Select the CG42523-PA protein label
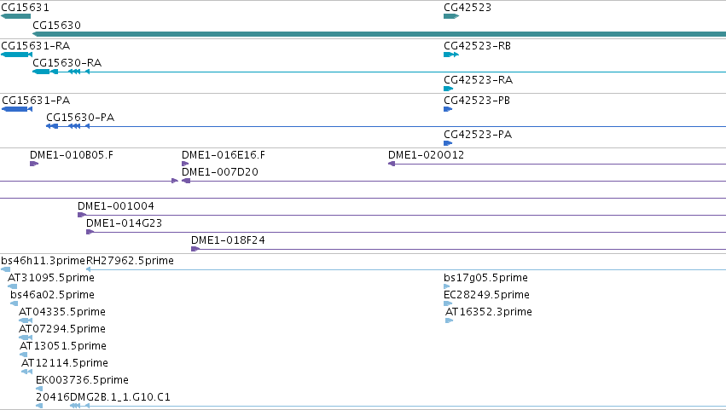The width and height of the screenshot is (726, 410). pos(478,135)
